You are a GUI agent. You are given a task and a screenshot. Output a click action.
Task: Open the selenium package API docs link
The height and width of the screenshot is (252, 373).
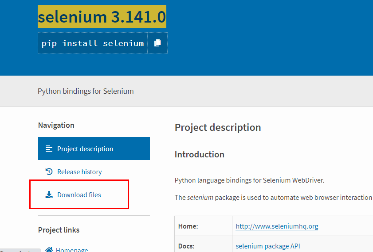tap(267, 246)
